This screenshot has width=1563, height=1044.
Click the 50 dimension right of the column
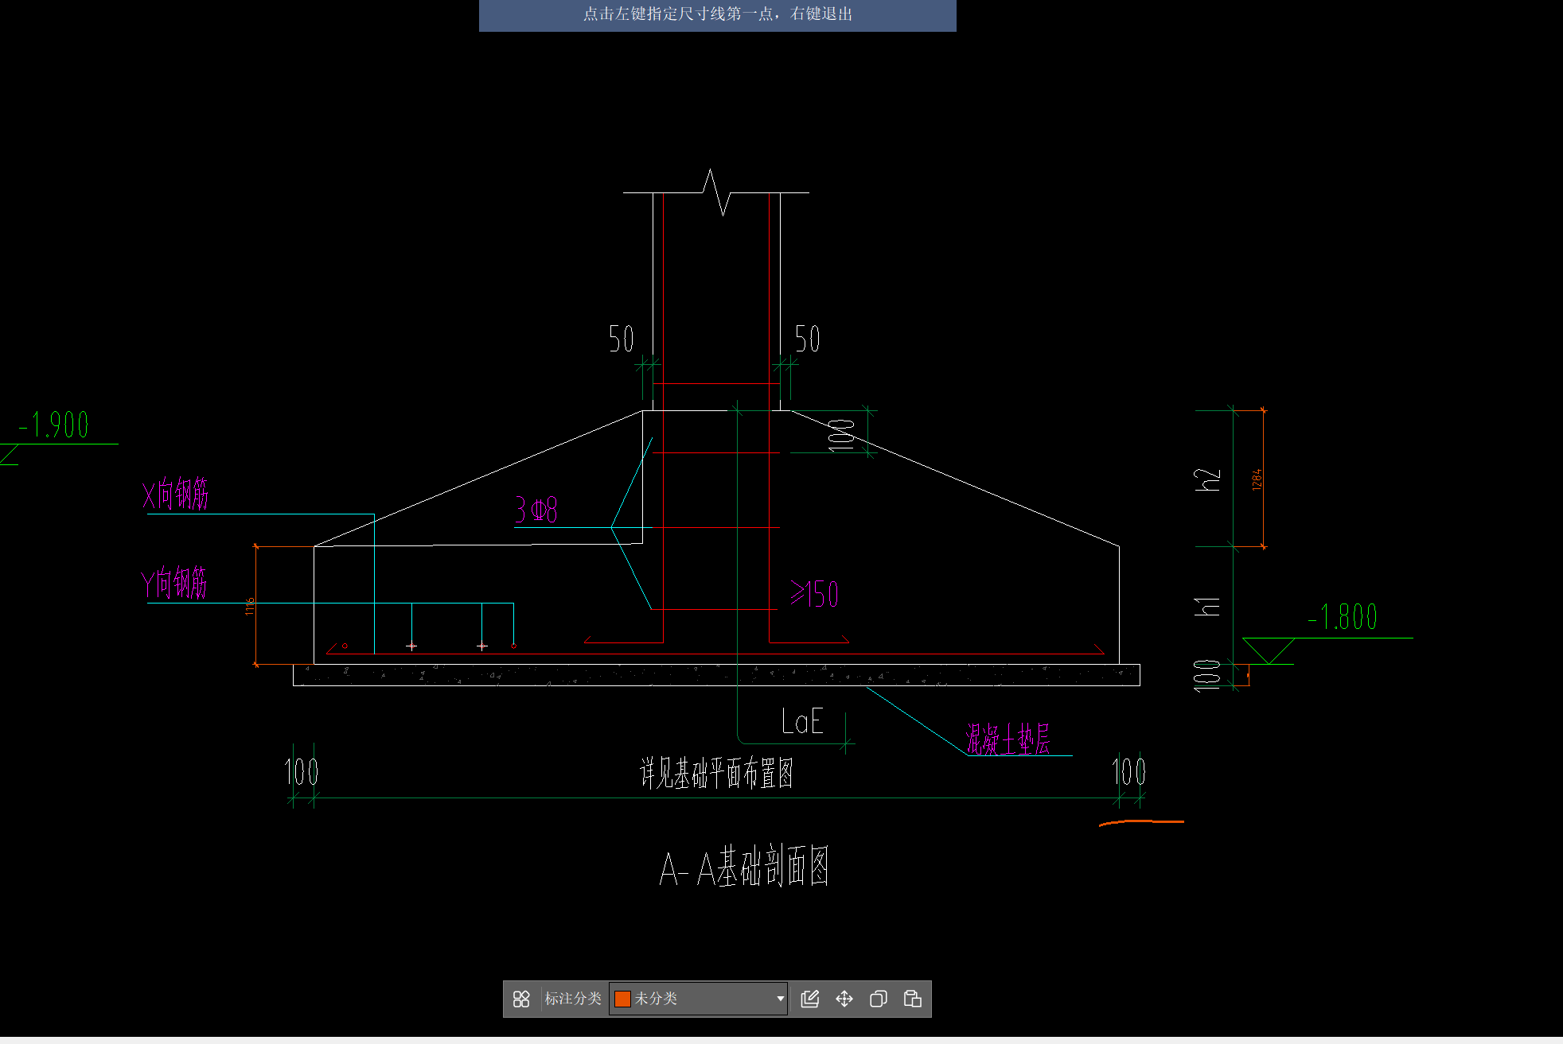tap(807, 339)
